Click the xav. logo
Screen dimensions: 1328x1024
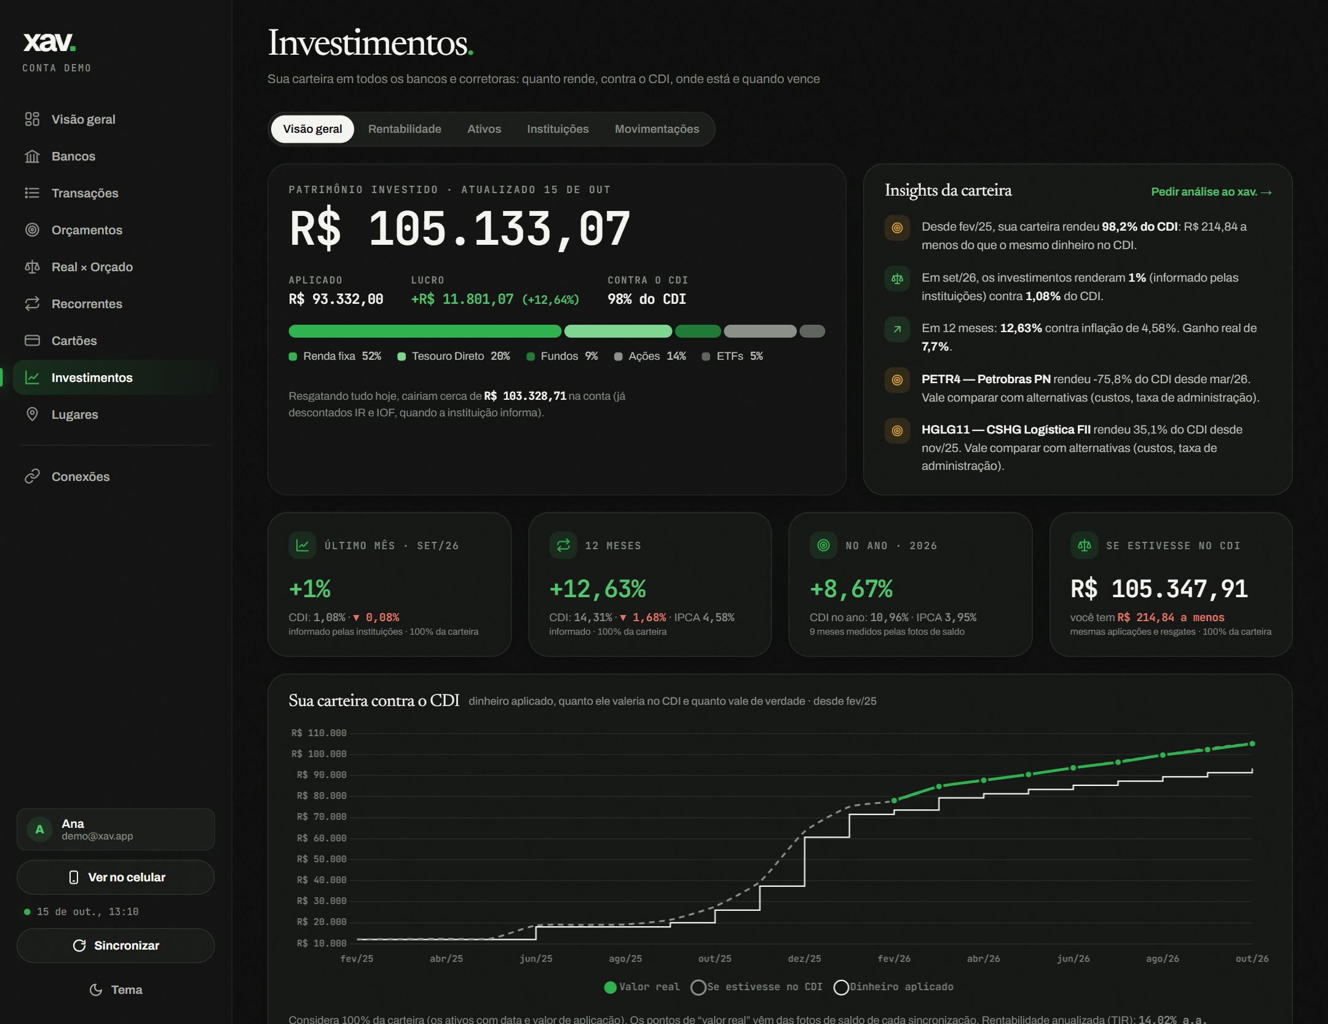tap(49, 42)
